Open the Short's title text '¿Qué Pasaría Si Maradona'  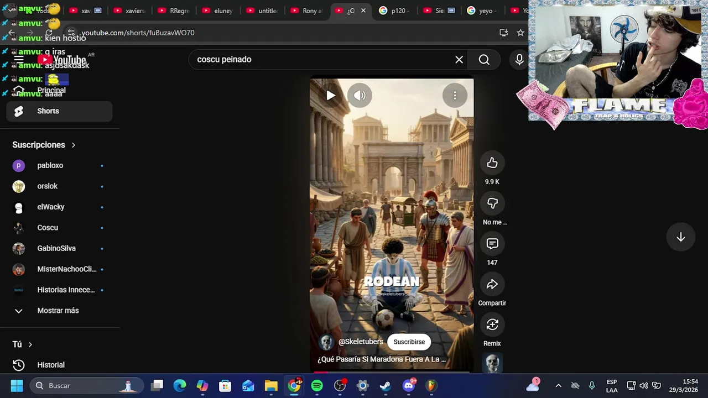[382, 359]
